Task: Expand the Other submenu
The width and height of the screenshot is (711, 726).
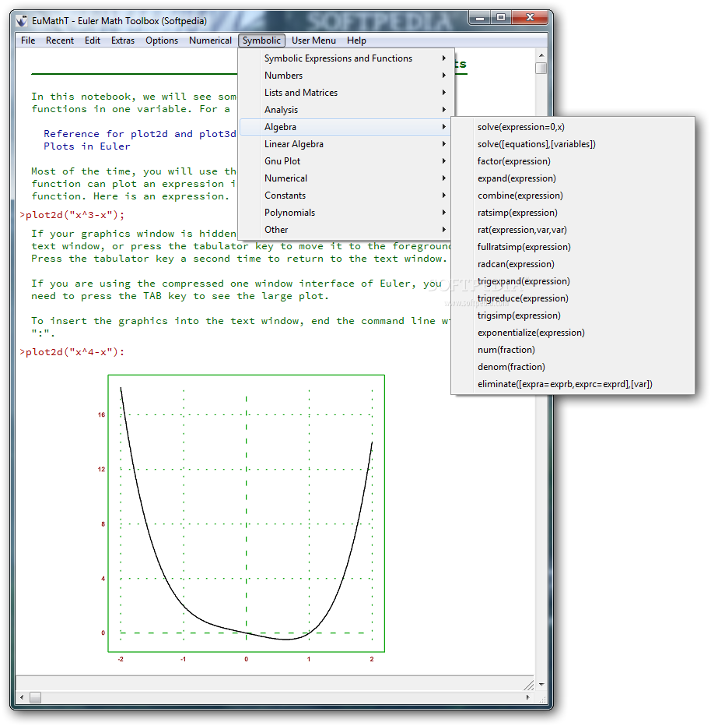Action: point(346,230)
